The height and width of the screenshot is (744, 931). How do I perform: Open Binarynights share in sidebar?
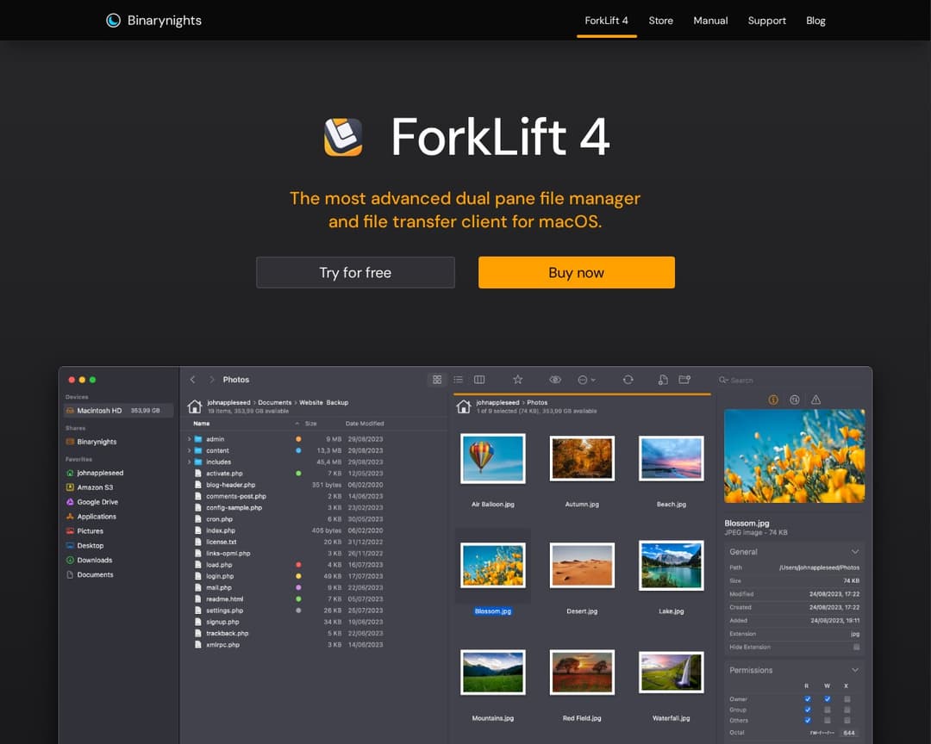click(91, 442)
